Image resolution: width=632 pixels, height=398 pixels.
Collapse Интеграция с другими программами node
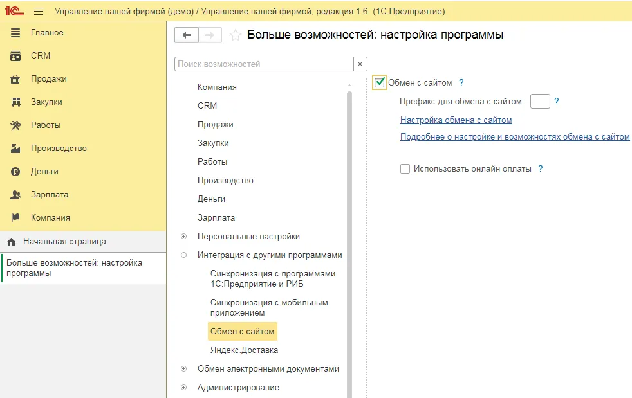(x=184, y=255)
